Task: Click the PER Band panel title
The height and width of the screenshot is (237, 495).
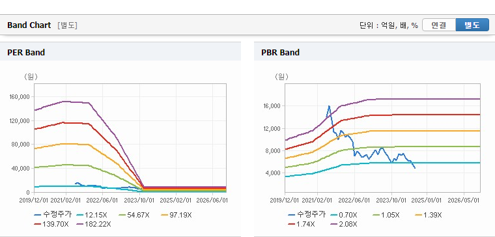Action: 26,52
